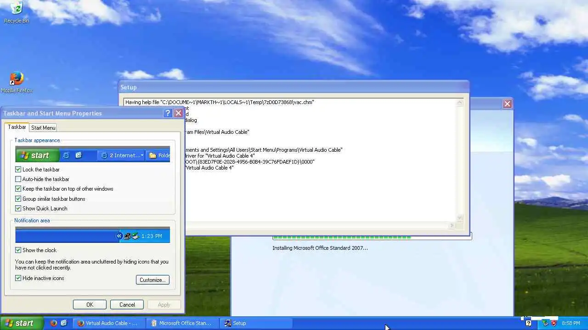Confirm with the OK button
The image size is (588, 330).
(90, 305)
